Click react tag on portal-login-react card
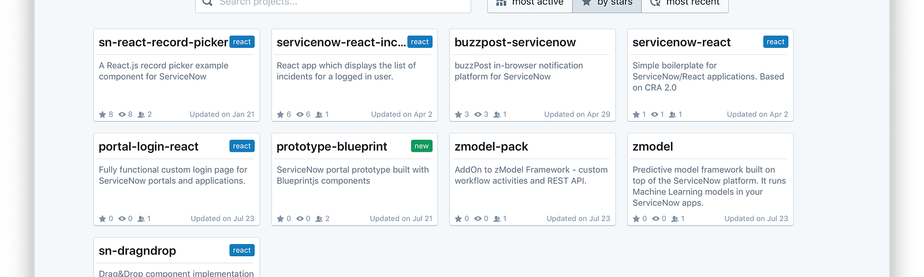This screenshot has width=924, height=277. tap(242, 146)
